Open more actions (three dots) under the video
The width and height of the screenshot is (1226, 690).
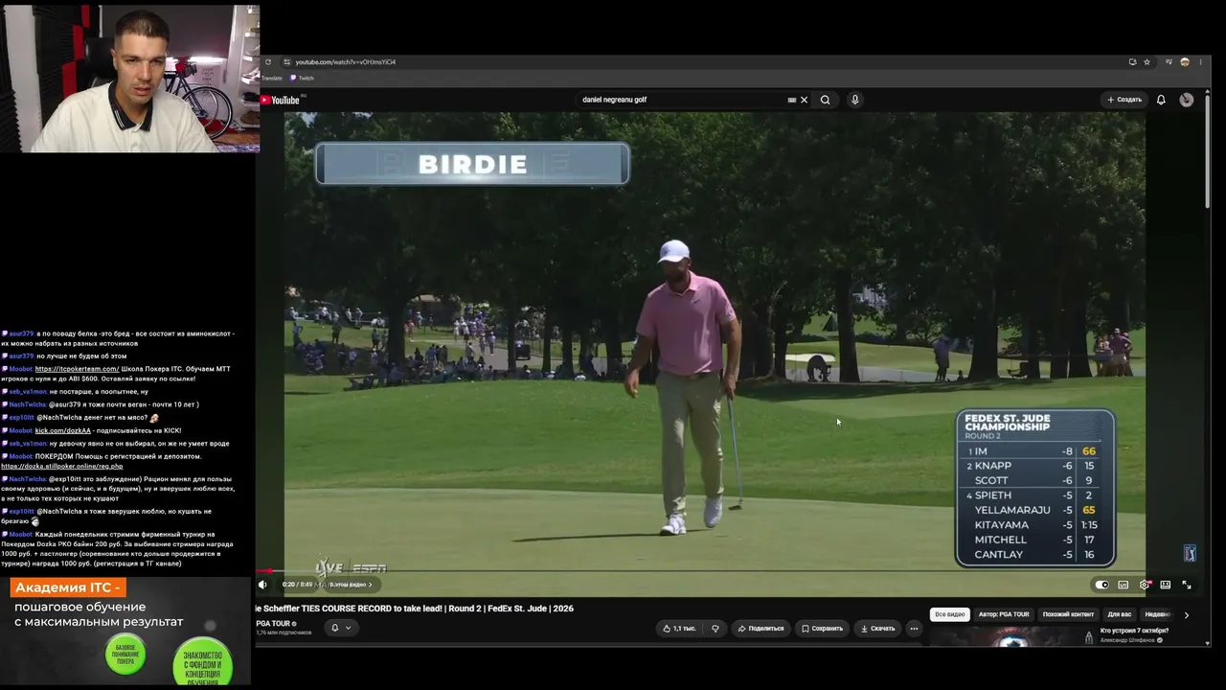(914, 629)
